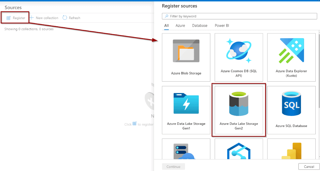Click the disabled Continue button
The width and height of the screenshot is (320, 171).
click(173, 167)
